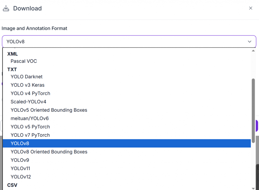This screenshot has height=190, width=259.
Task: Choose YOLOv5 Oriented Bounding Boxes
Action: pos(49,110)
